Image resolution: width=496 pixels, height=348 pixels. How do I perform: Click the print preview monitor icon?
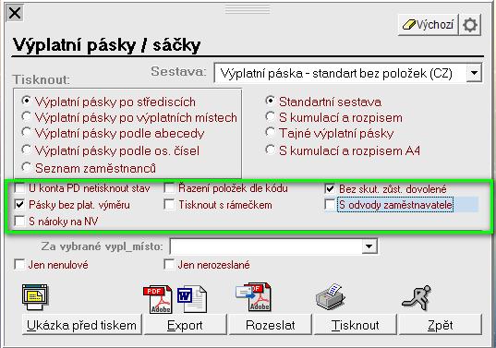35,297
